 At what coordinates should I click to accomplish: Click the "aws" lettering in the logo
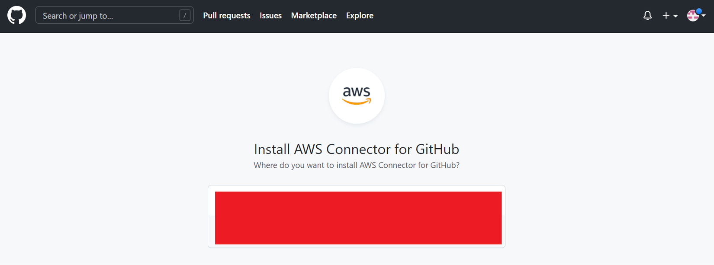click(357, 92)
